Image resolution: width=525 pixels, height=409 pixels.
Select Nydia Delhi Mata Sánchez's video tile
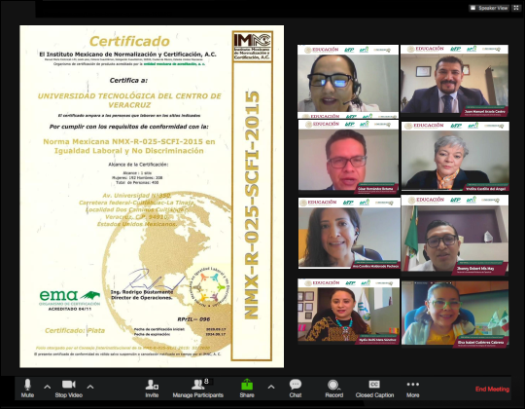click(349, 311)
